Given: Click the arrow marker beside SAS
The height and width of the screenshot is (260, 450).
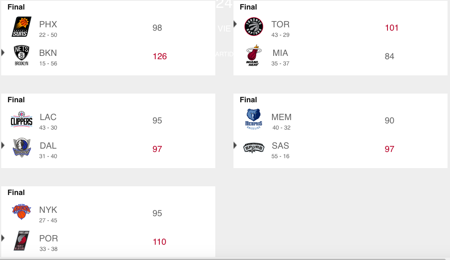Looking at the screenshot, I should 236,145.
